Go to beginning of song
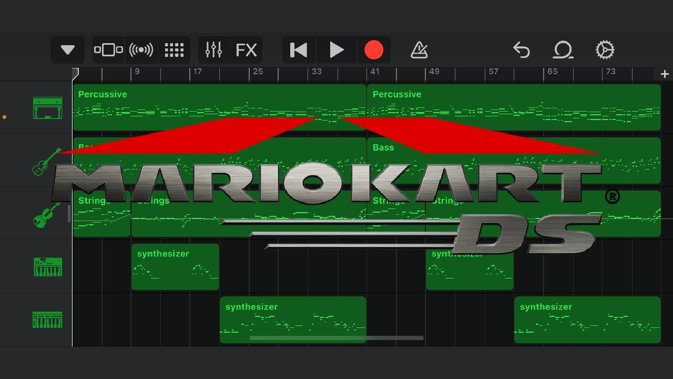This screenshot has width=673, height=379. point(299,50)
